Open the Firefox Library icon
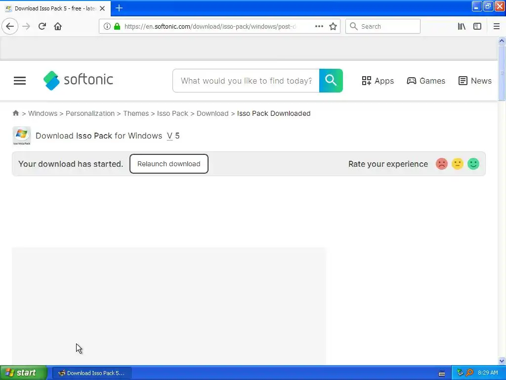 pos(462,27)
